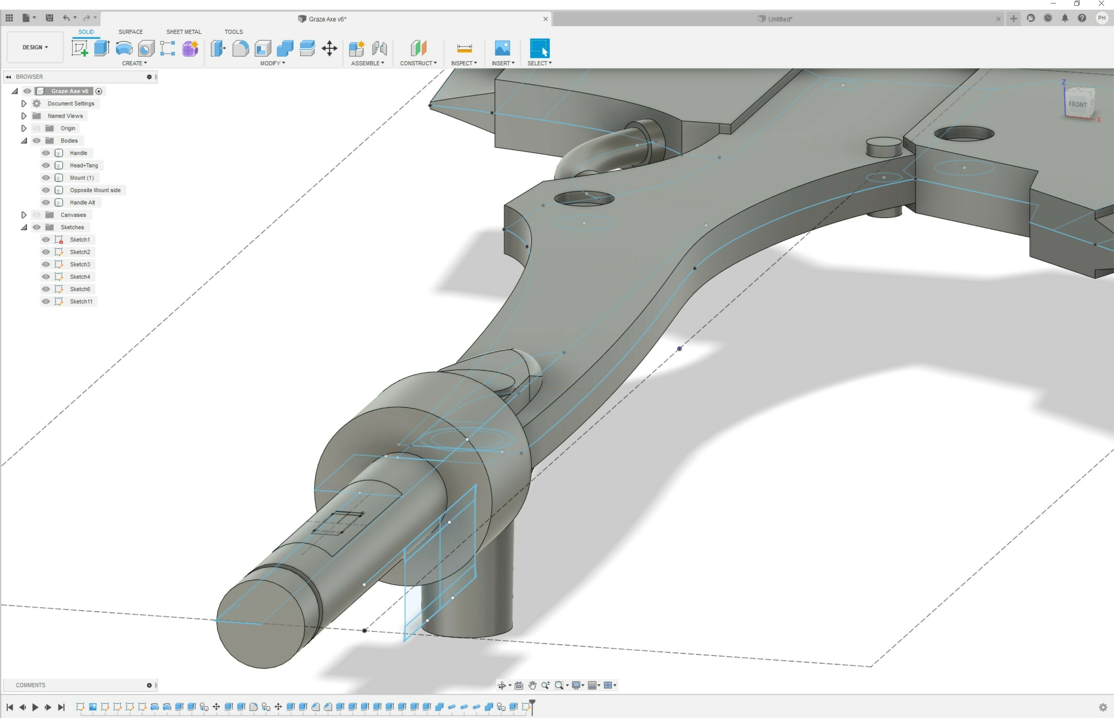Click the Insert Decal icon
Viewport: 1114px width, 718px height.
[x=502, y=48]
